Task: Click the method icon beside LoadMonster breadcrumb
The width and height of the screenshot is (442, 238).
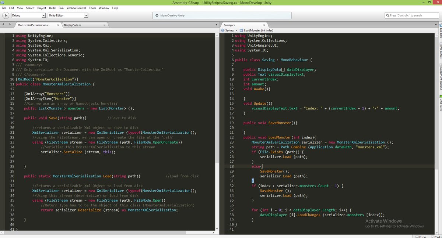Action: click(241, 30)
